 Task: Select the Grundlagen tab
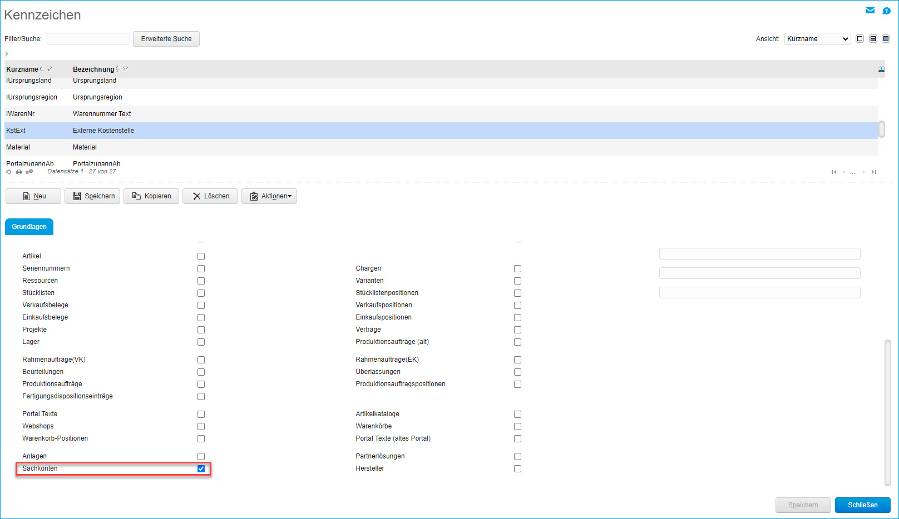tap(29, 227)
